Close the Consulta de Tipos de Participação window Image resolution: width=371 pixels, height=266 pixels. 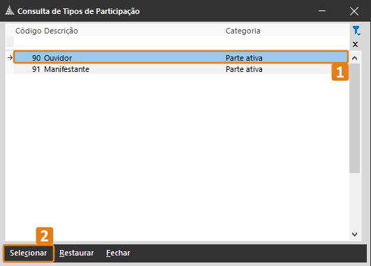point(354,11)
